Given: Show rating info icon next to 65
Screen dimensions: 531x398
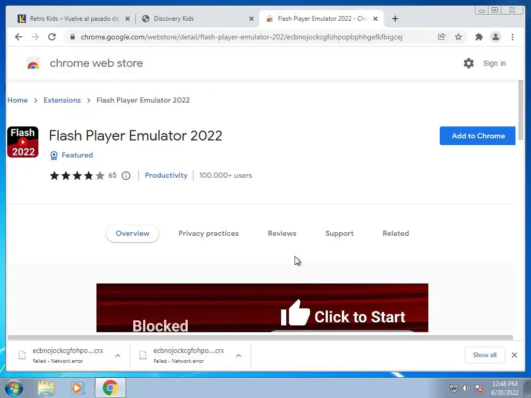Looking at the screenshot, I should (126, 176).
